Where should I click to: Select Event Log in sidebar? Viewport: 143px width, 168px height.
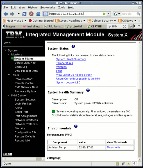[21, 67]
